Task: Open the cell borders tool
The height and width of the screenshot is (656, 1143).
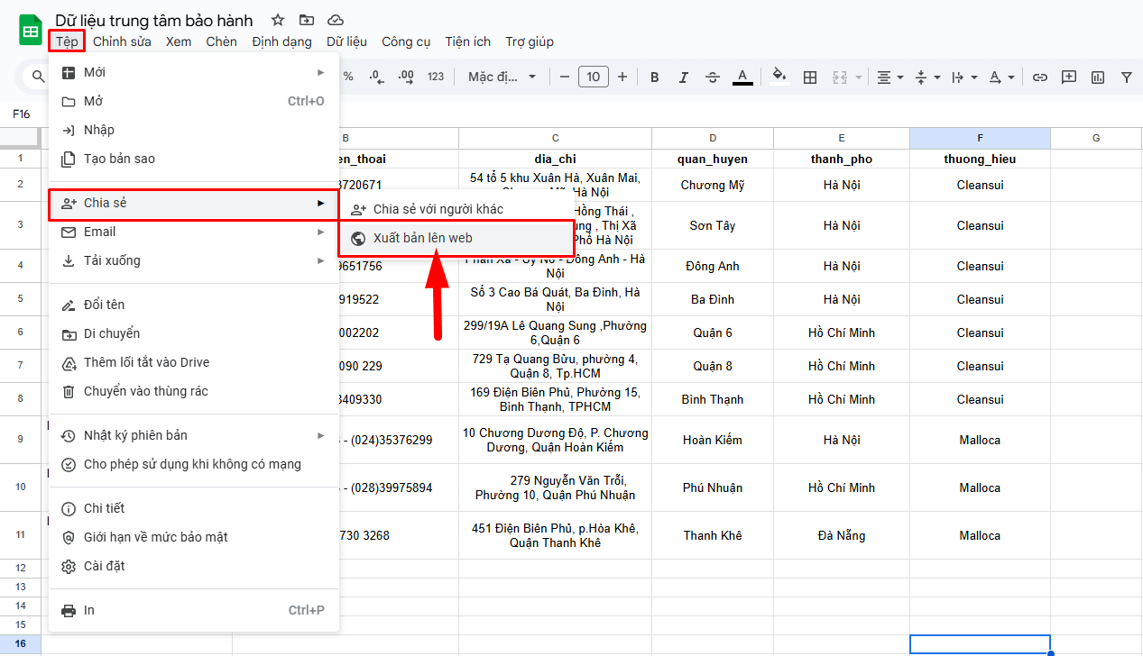Action: coord(810,77)
